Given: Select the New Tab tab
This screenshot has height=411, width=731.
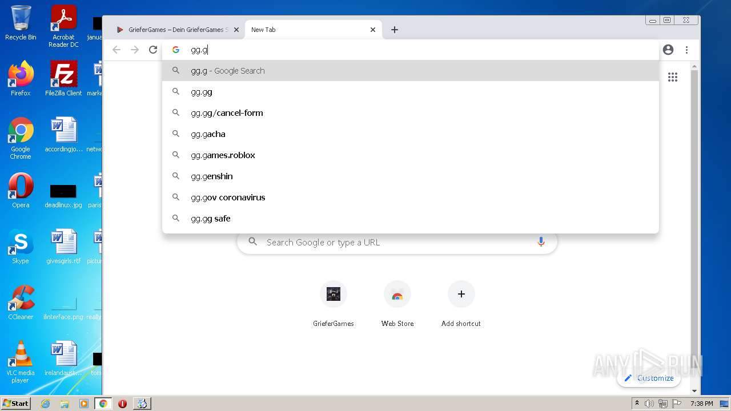Looking at the screenshot, I should (x=313, y=30).
